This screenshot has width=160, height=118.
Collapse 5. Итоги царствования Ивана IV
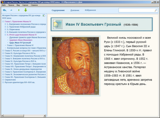(x=5, y=35)
